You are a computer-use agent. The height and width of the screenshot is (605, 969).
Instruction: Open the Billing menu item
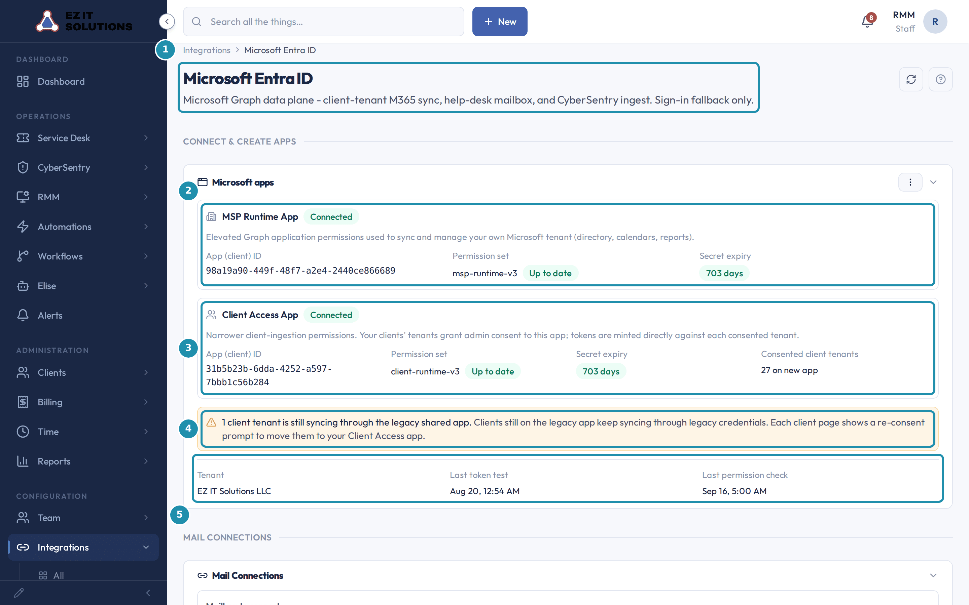coord(83,402)
